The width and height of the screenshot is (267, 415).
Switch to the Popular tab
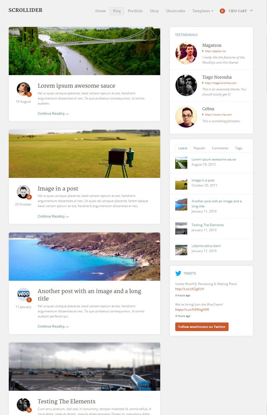pos(199,148)
